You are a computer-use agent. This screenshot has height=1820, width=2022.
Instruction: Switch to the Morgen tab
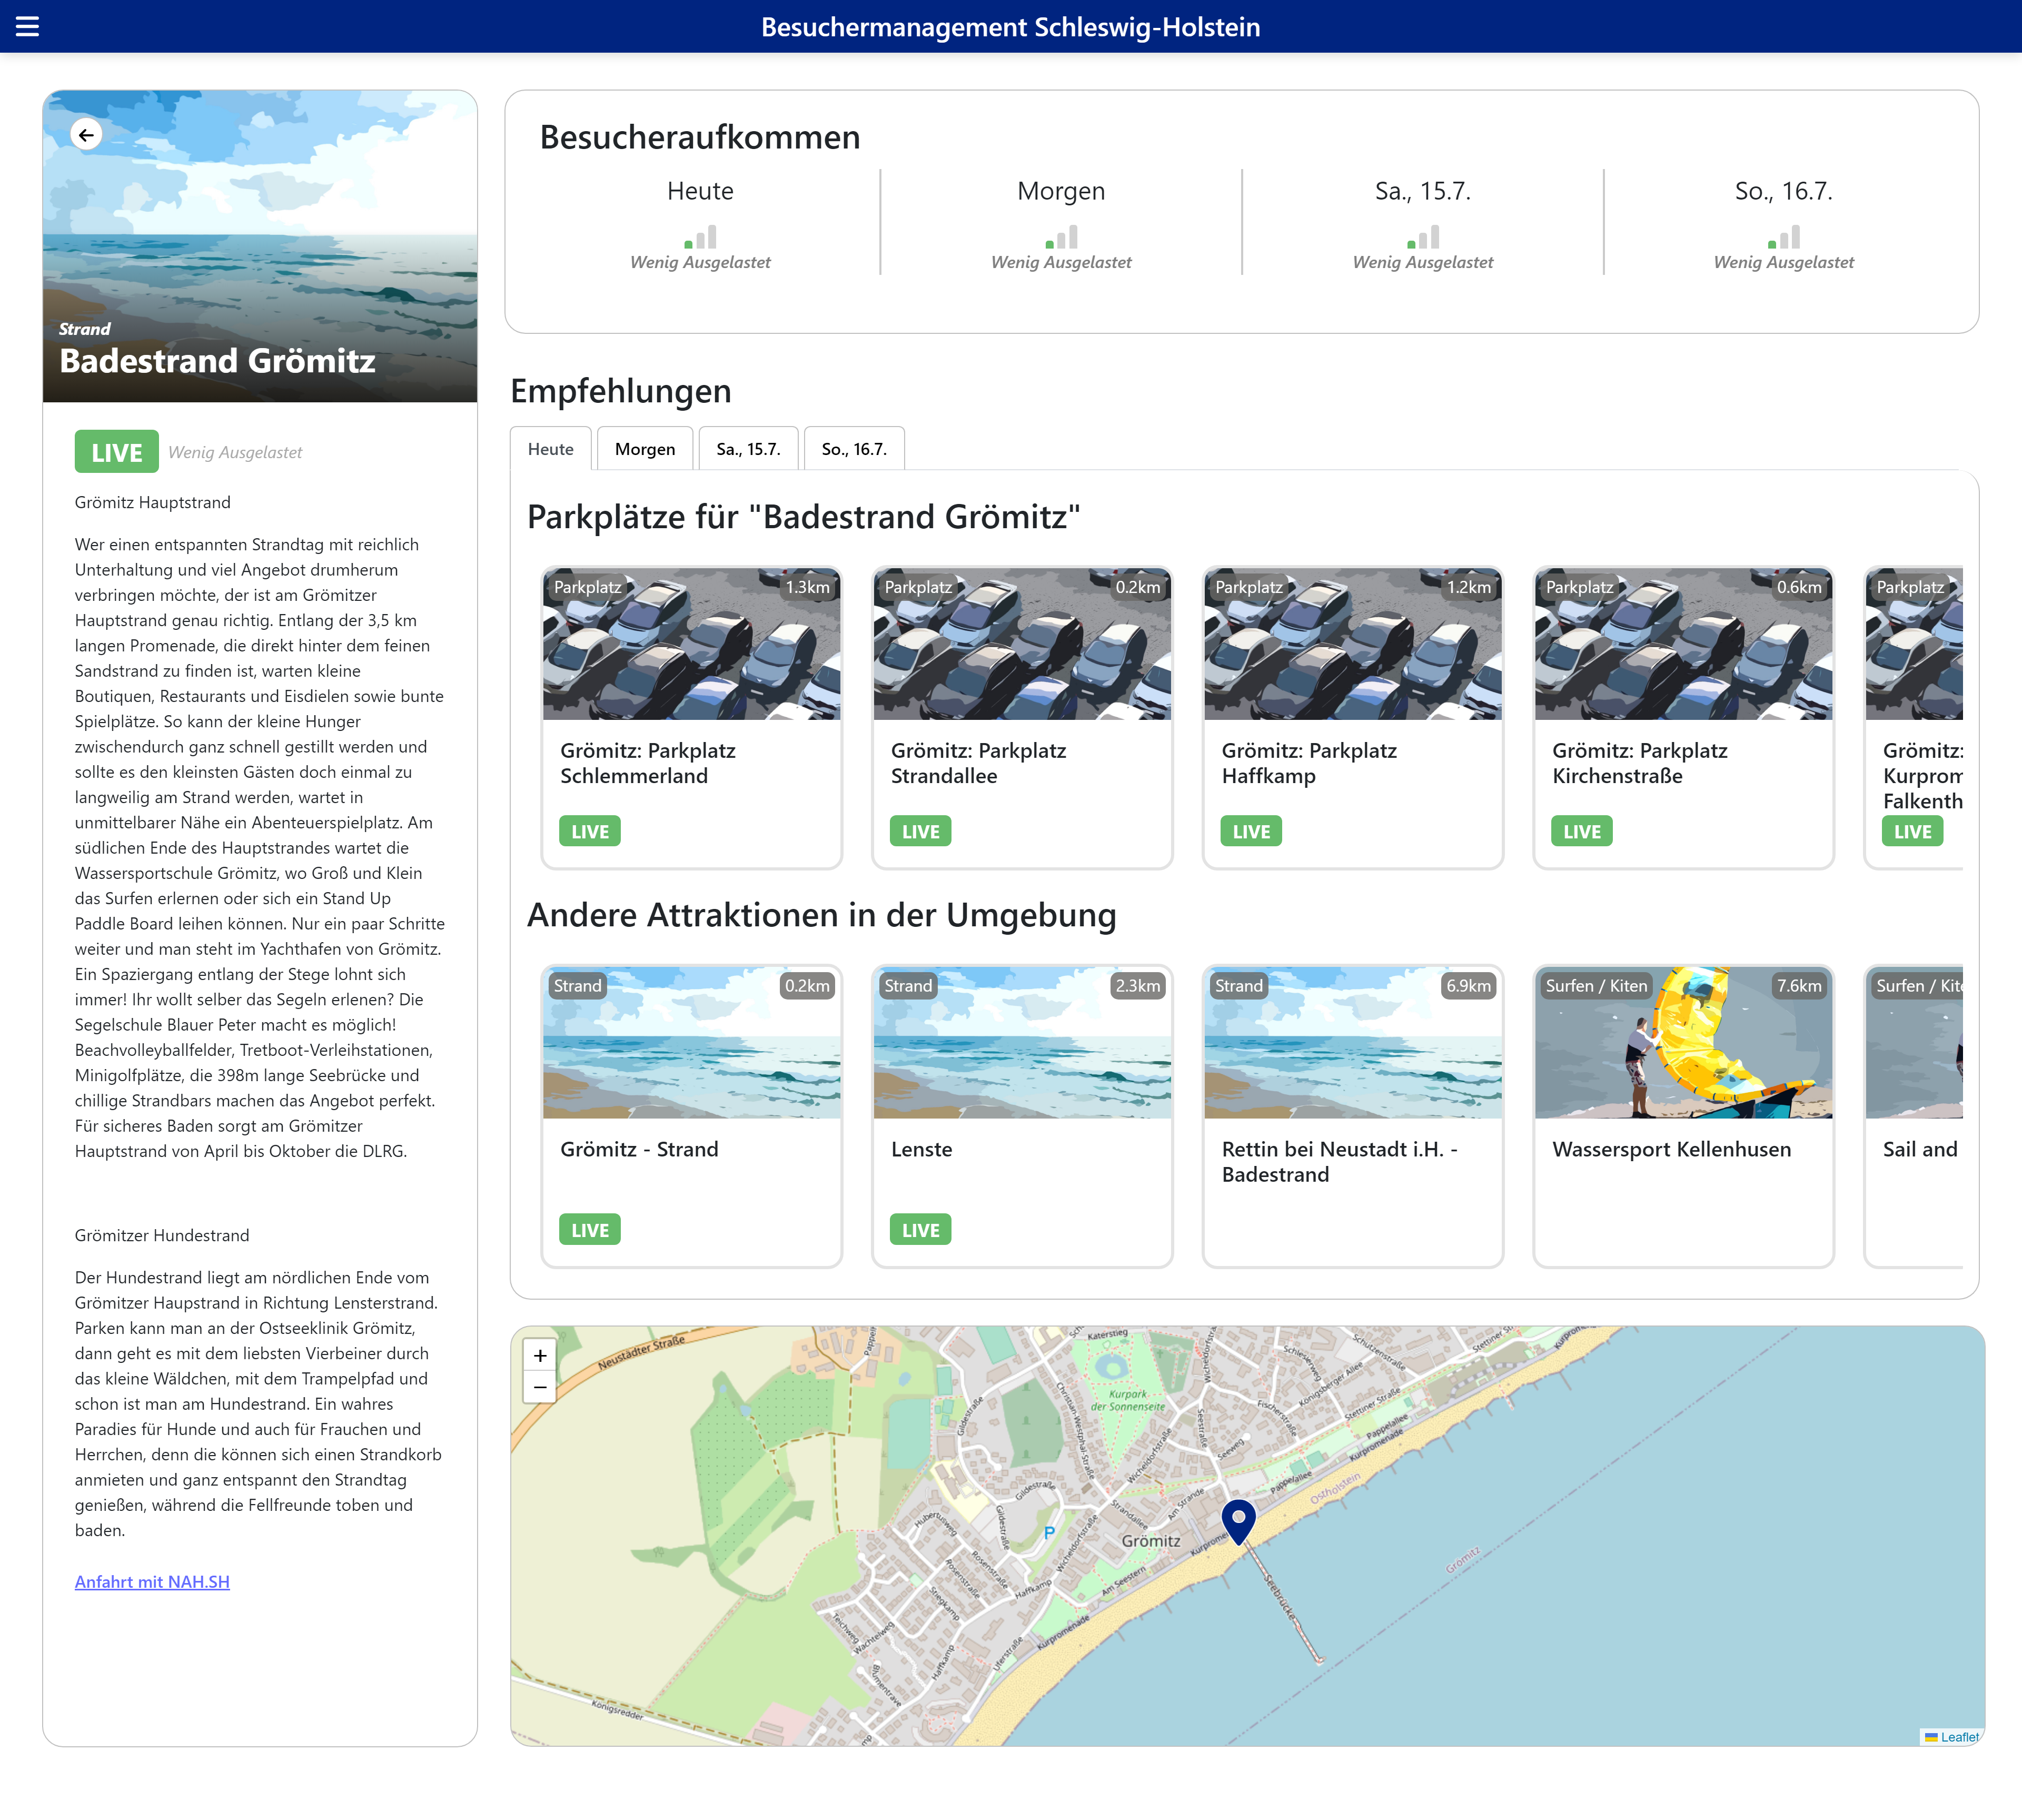click(645, 449)
